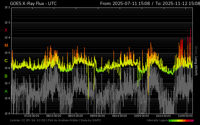Click the 11/08 00:00 time axis tick
Screen dimensions: 200x125
[185, 116]
